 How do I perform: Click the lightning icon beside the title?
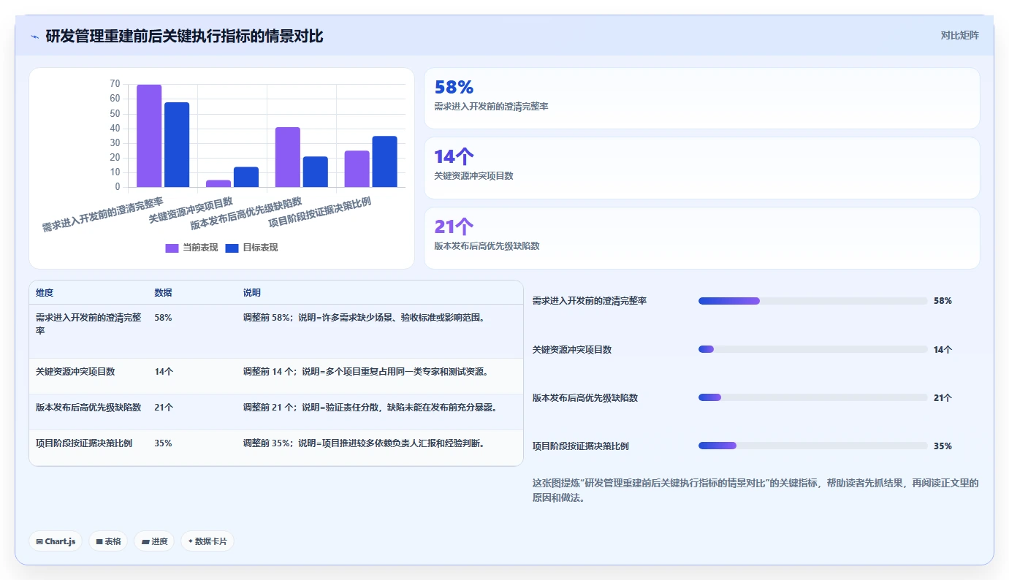click(x=34, y=37)
